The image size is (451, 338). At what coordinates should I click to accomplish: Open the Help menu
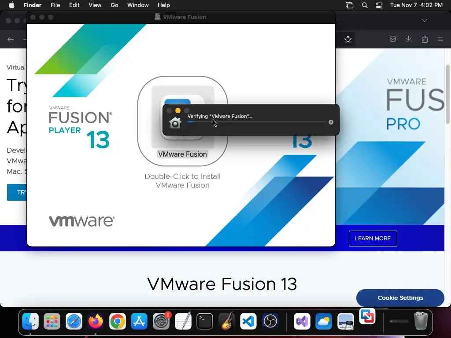[x=164, y=5]
